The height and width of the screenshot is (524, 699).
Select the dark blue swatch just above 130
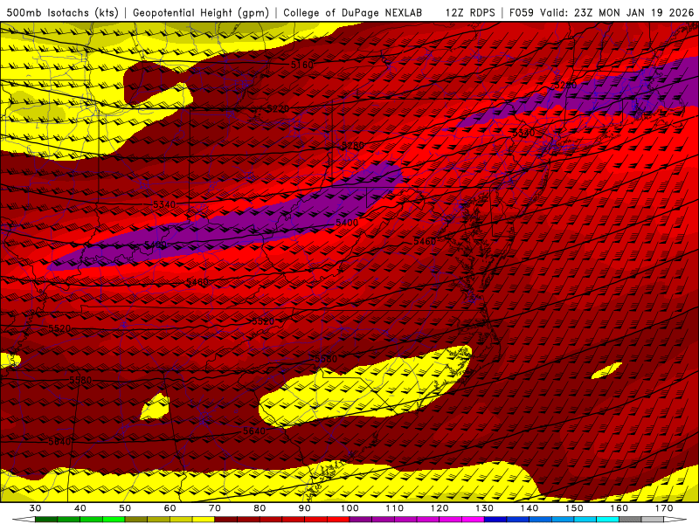(495, 520)
